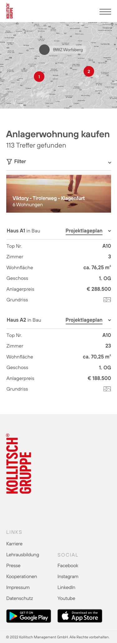Open Grundriss image icon for Haus A2
Screen dimensions: 117x643
tap(107, 389)
